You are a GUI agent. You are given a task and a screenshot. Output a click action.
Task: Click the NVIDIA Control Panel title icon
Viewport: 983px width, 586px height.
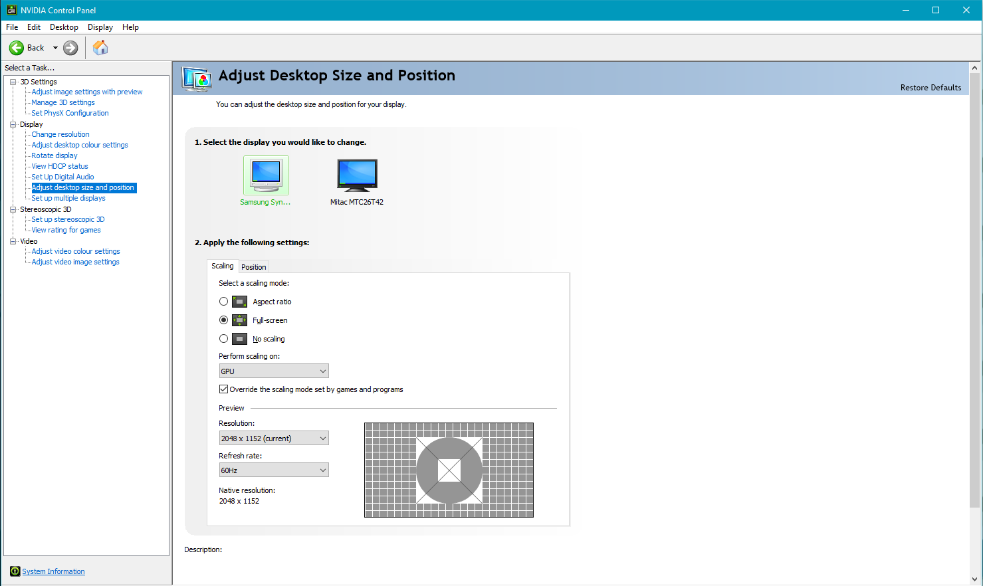pyautogui.click(x=11, y=10)
